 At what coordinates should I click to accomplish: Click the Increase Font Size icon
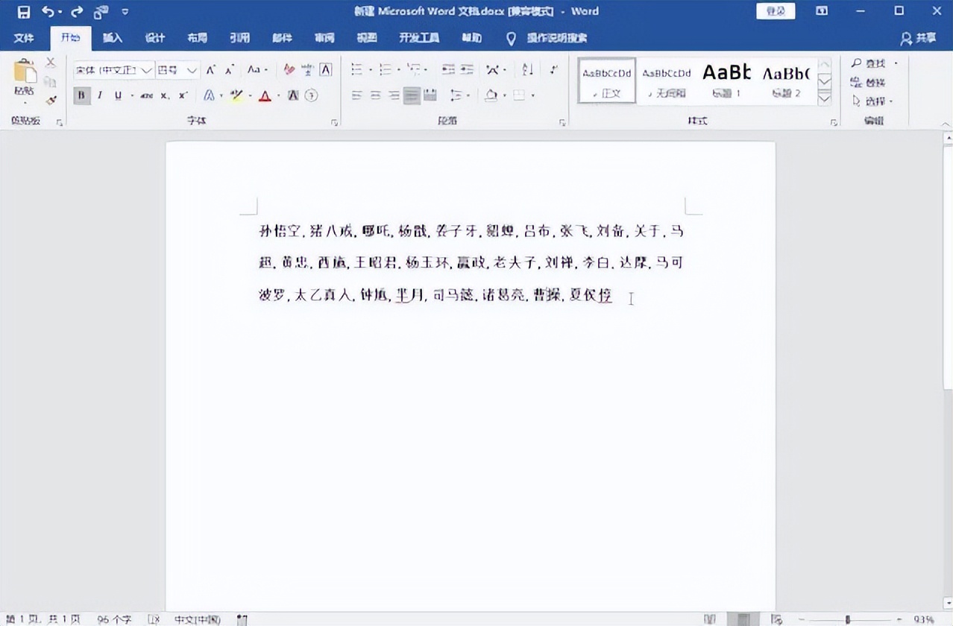point(210,69)
